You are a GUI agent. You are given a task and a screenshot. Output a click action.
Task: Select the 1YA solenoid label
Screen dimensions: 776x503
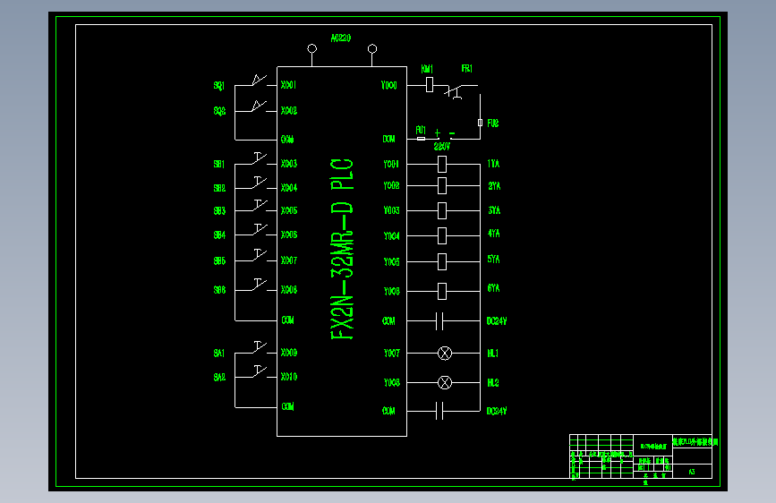pos(493,164)
